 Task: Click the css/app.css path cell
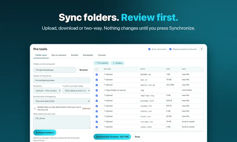[x=147, y=122]
